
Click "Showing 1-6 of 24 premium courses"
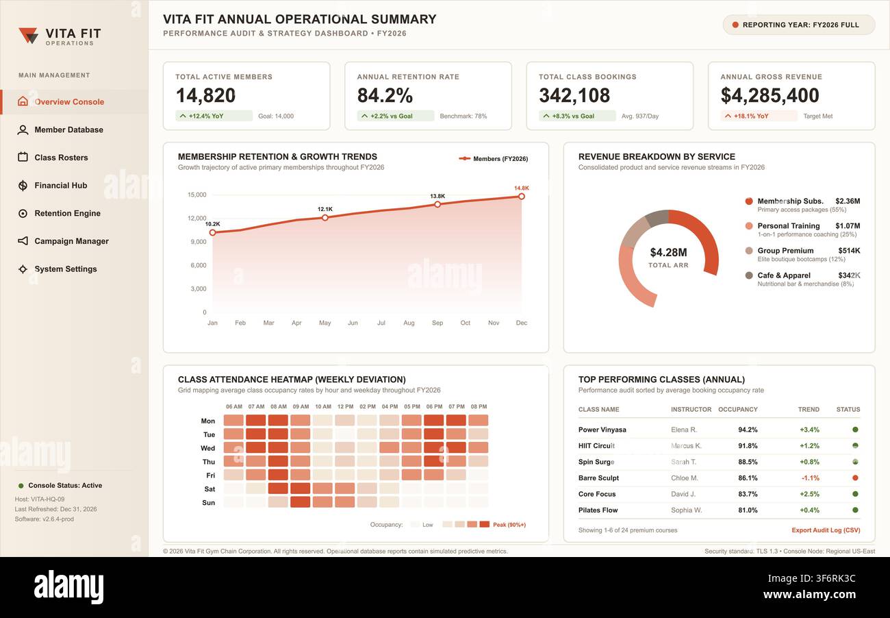(628, 530)
